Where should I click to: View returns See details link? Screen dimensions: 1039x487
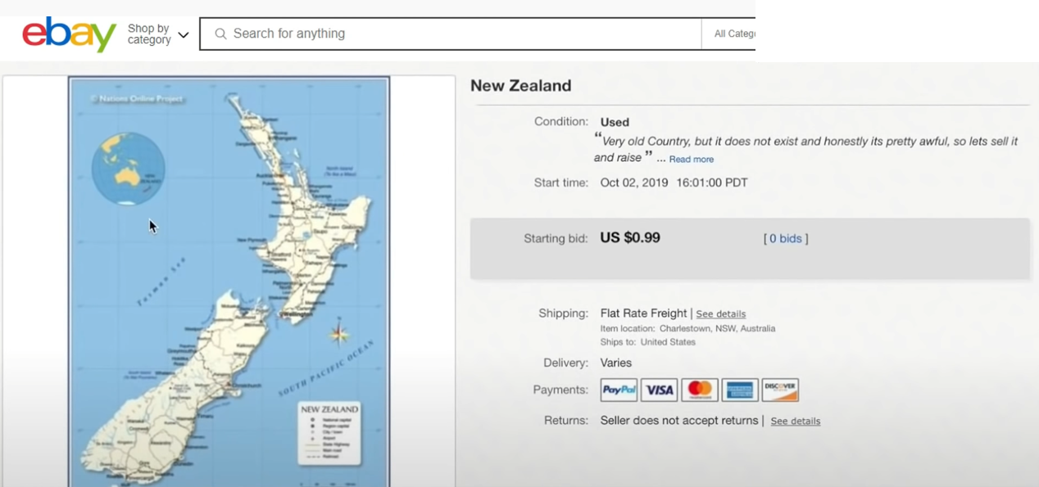click(795, 422)
